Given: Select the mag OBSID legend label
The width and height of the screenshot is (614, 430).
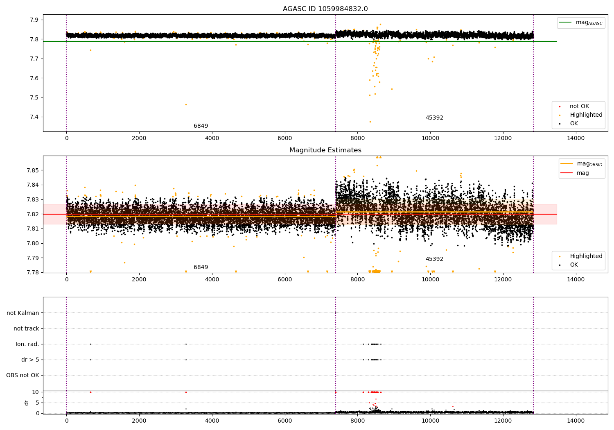Looking at the screenshot, I should pos(589,164).
